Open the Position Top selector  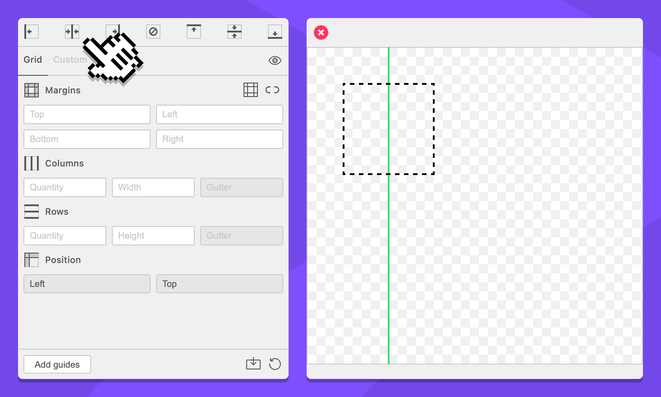tap(220, 284)
